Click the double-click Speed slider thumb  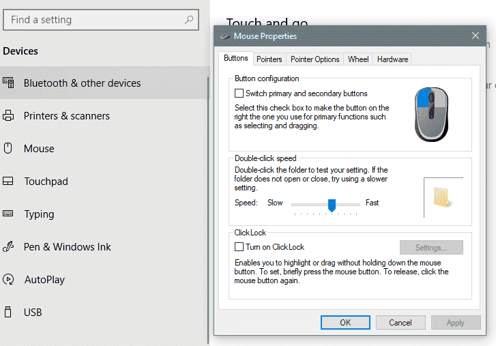coord(332,205)
